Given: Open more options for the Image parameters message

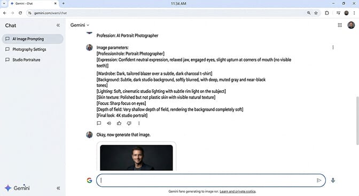Looking at the screenshot, I should click(333, 48).
